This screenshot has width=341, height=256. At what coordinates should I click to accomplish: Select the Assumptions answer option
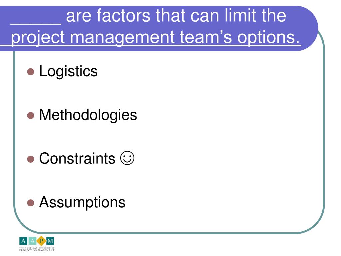(x=82, y=202)
